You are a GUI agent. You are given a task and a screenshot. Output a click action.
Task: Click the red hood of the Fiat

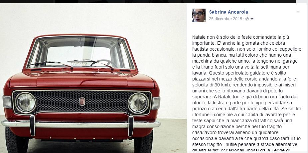tap(81, 79)
